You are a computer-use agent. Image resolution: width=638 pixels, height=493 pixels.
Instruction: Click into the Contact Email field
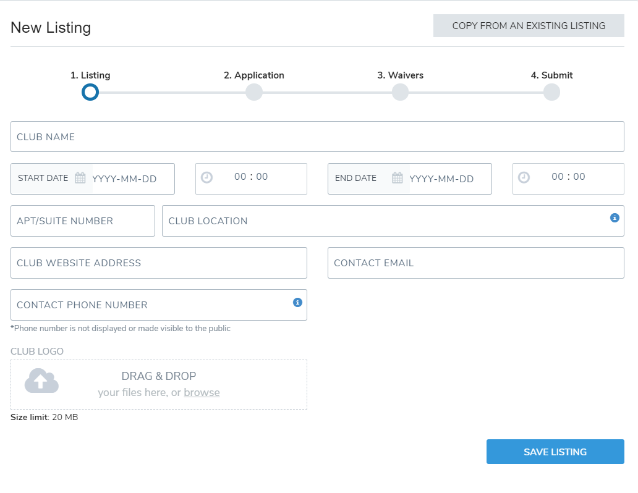click(475, 263)
